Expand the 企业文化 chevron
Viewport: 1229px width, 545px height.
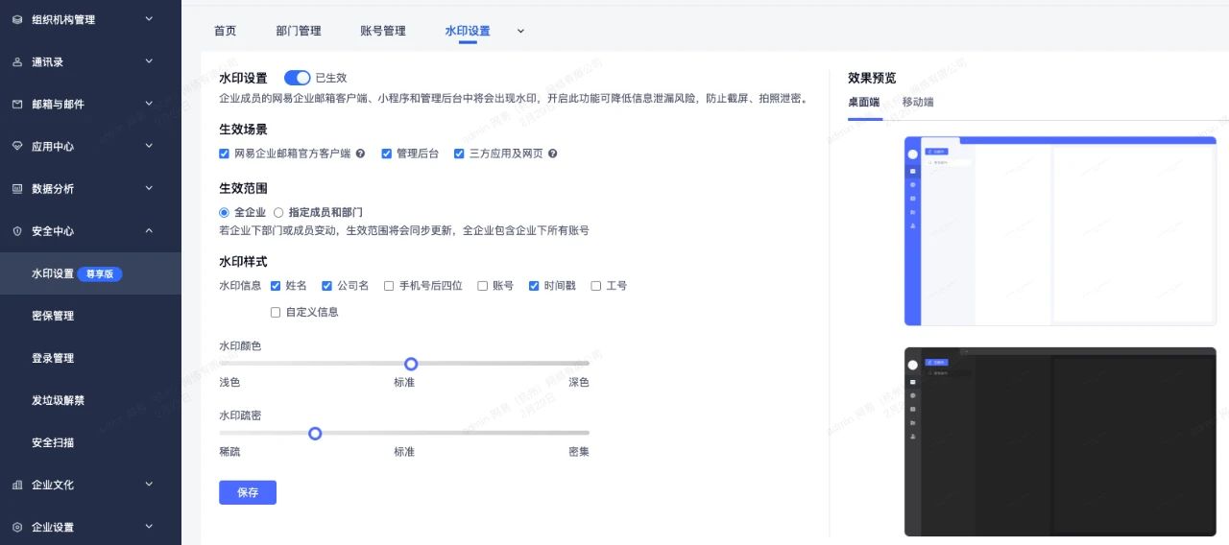click(149, 484)
